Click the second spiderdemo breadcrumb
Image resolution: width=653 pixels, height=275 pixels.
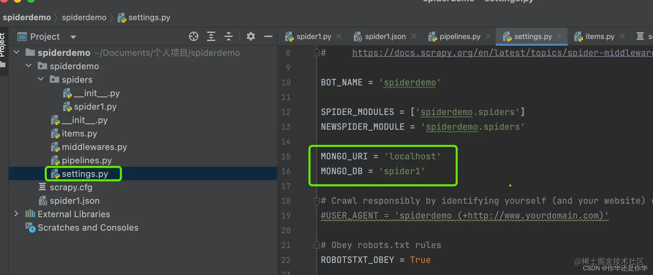point(84,18)
